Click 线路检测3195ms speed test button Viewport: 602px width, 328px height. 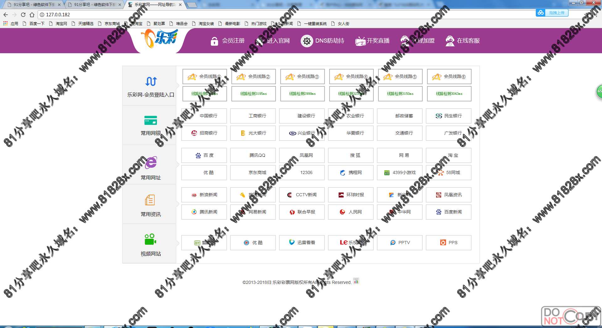[x=253, y=94]
